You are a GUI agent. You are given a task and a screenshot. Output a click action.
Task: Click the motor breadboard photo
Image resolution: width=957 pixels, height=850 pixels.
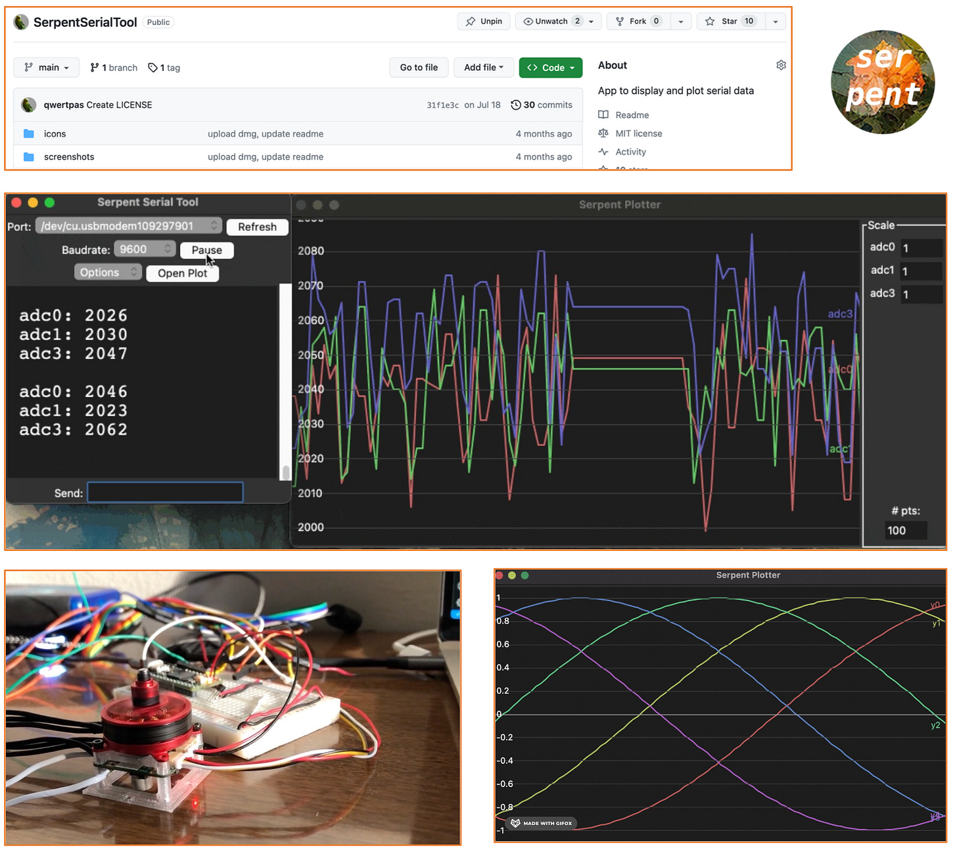(x=233, y=707)
